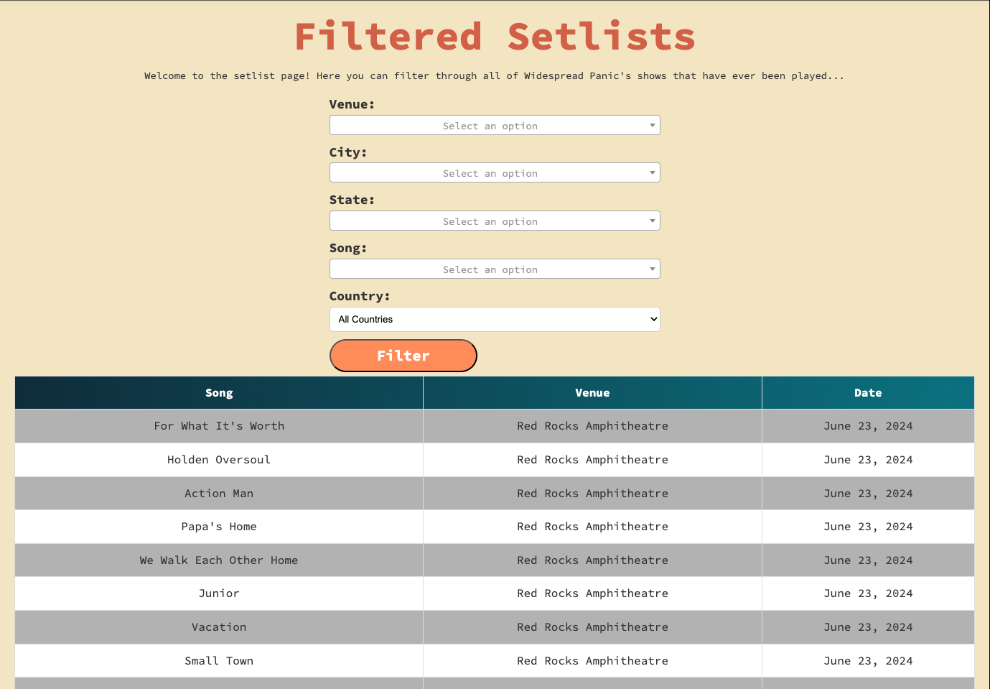The width and height of the screenshot is (990, 689).
Task: Click the "Junior" song cell
Action: point(219,593)
